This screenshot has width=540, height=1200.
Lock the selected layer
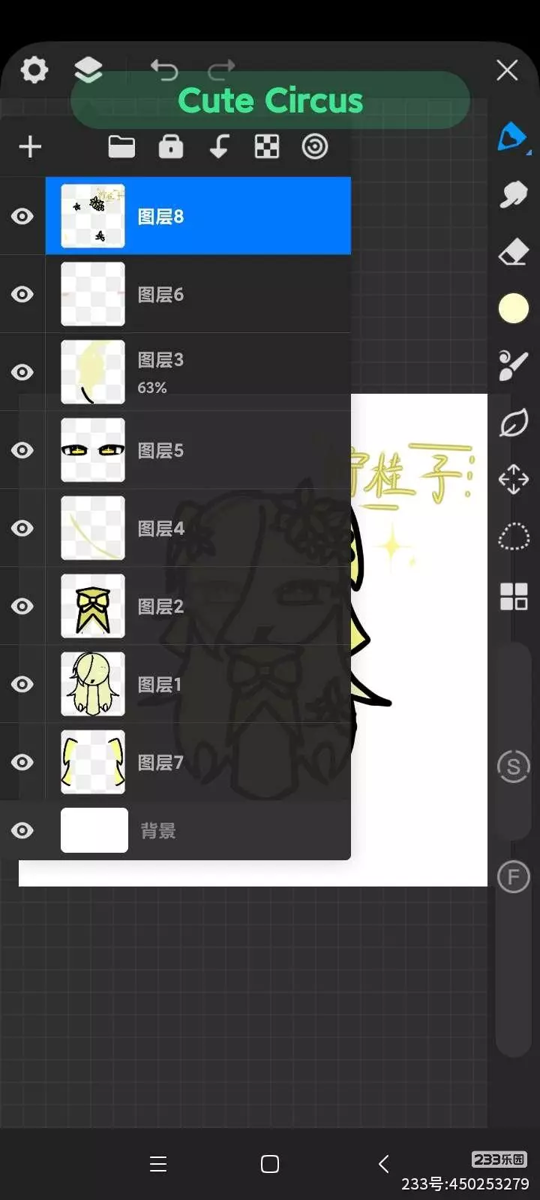(171, 146)
